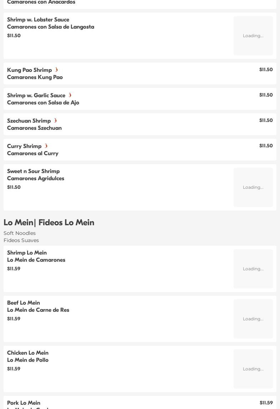280x409 pixels.
Task: Open the Shrimp Lo Mein item title
Action: [27, 253]
